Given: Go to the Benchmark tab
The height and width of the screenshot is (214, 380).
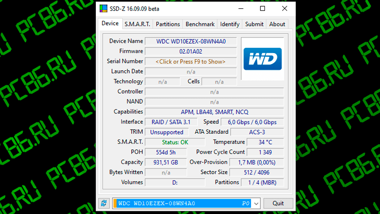Looking at the screenshot, I should (x=200, y=24).
